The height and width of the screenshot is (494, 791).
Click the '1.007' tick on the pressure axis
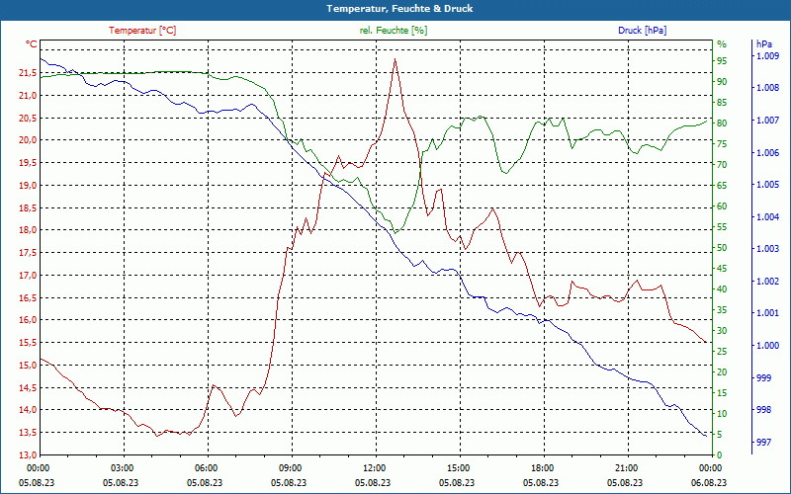pyautogui.click(x=768, y=120)
